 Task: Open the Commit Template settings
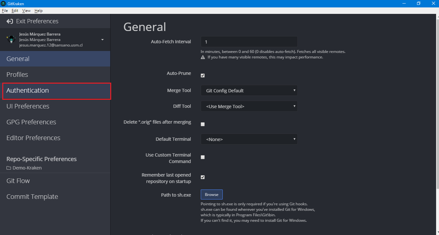(55, 197)
